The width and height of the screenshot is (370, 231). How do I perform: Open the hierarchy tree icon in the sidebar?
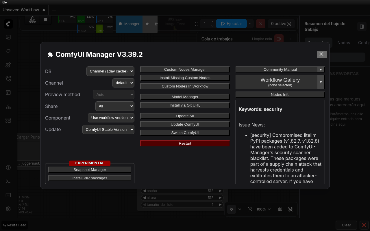8,107
